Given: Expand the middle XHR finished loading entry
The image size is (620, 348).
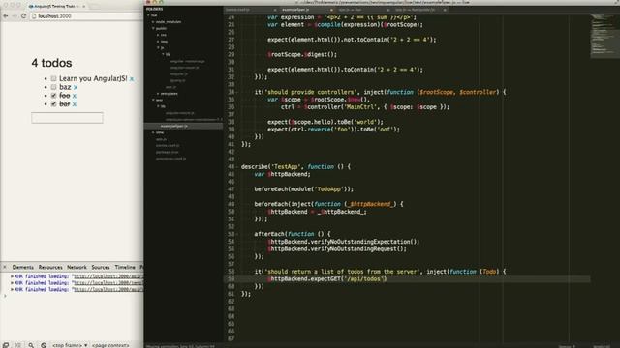Looking at the screenshot, I should 12,283.
